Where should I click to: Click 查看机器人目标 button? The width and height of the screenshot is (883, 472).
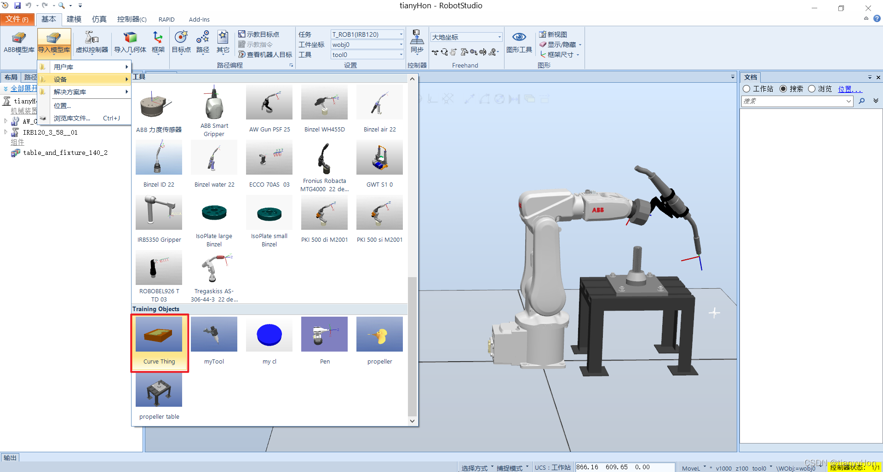tap(265, 55)
